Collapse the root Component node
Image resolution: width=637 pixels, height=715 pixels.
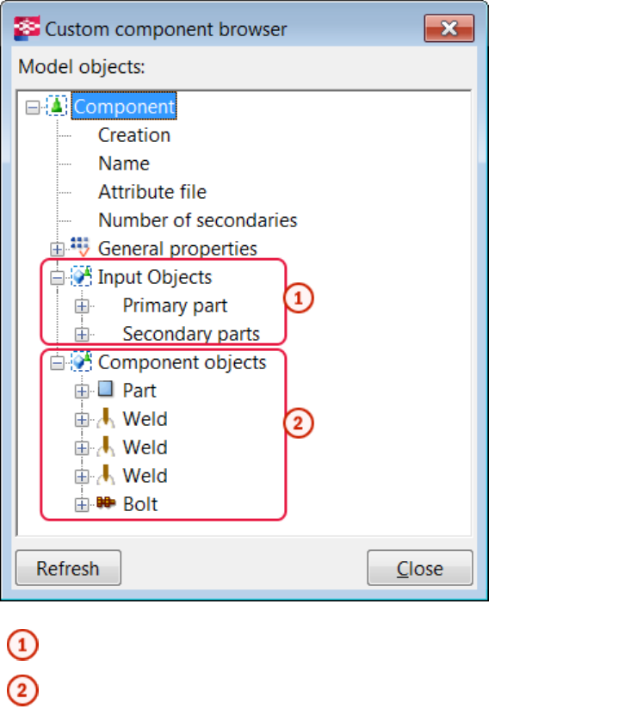pyautogui.click(x=33, y=108)
